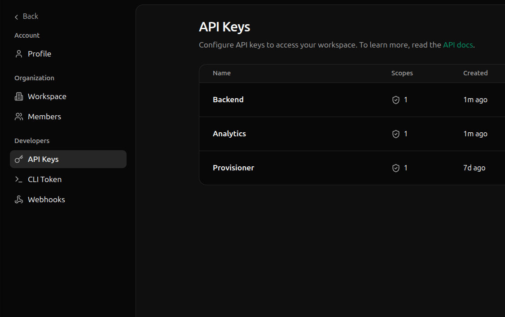Click the Backend key scope shield icon

tap(396, 100)
